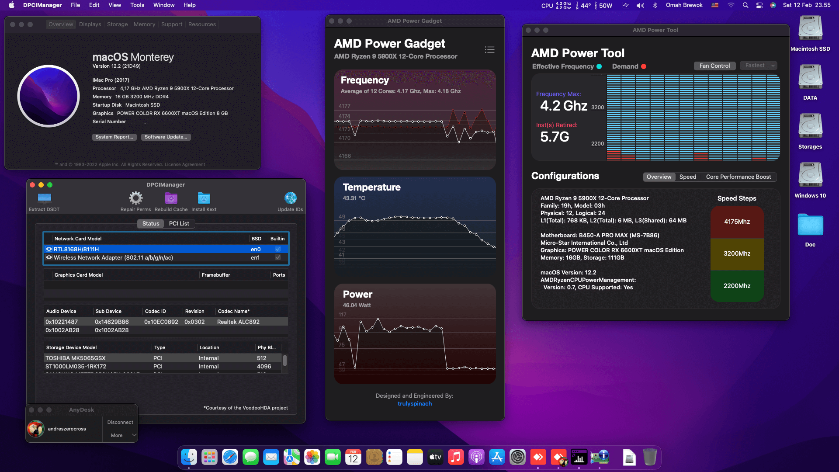
Task: Open Messages from the dock
Action: click(x=250, y=457)
